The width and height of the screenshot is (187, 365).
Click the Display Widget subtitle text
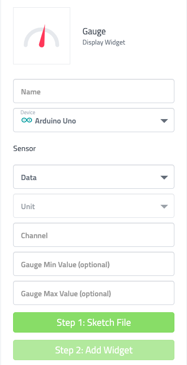[104, 43]
